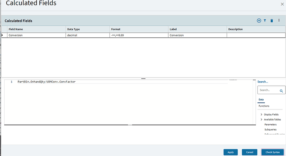Click the Description column header
Image resolution: width=286 pixels, height=156 pixels.
point(256,29)
